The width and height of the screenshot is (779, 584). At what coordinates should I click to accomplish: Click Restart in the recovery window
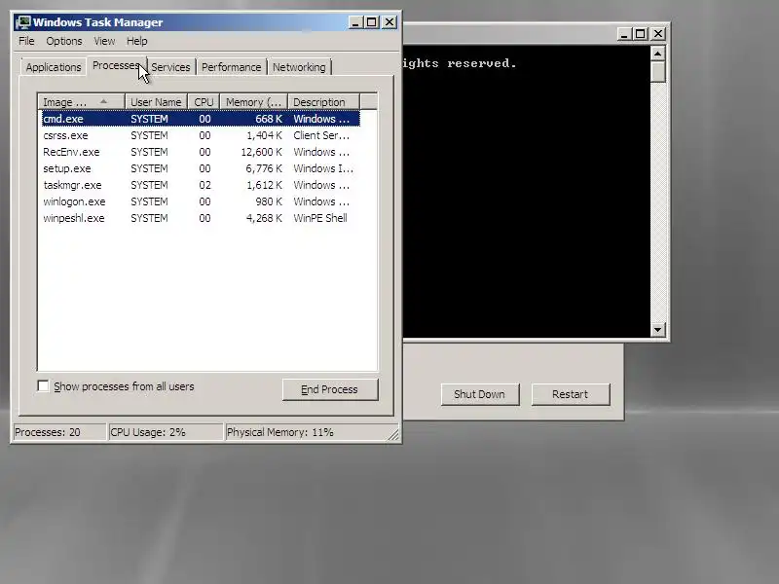coord(571,394)
